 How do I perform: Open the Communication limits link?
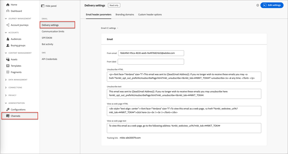pyautogui.click(x=53, y=32)
